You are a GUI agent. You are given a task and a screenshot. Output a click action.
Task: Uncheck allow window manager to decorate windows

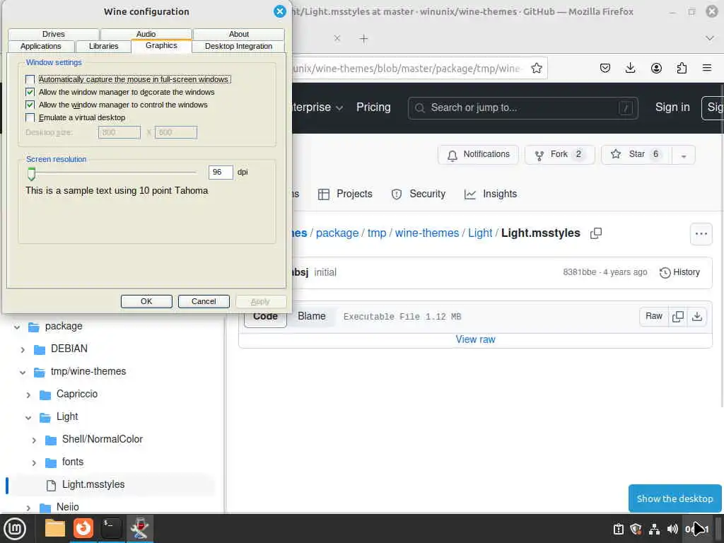[x=30, y=92]
